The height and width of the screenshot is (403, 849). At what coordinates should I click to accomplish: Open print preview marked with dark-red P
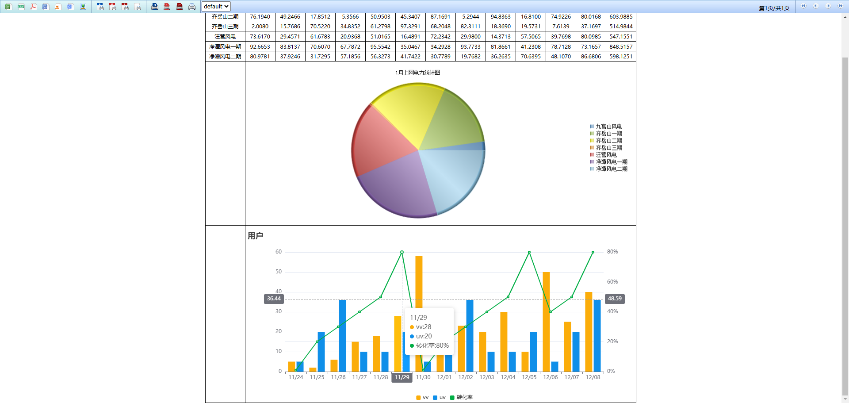coord(125,7)
